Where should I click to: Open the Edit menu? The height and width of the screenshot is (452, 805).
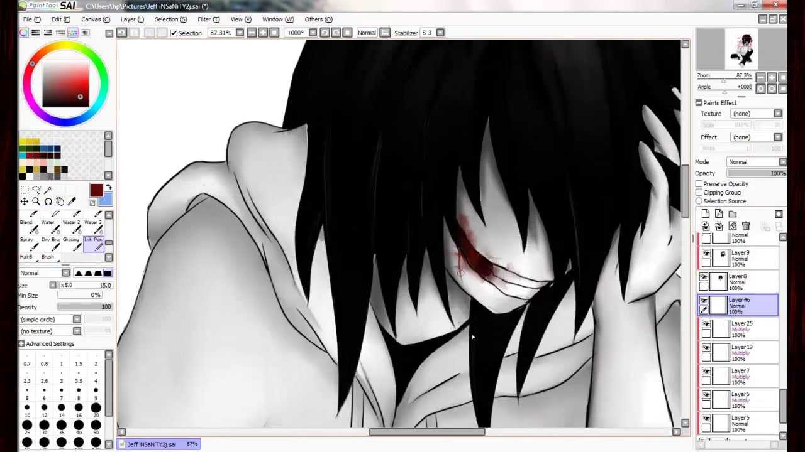click(60, 19)
